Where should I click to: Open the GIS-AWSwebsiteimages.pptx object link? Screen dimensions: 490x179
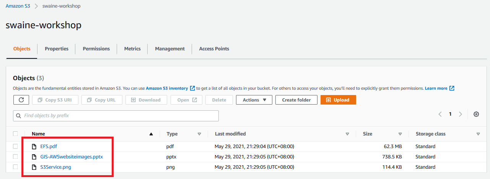tap(72, 156)
